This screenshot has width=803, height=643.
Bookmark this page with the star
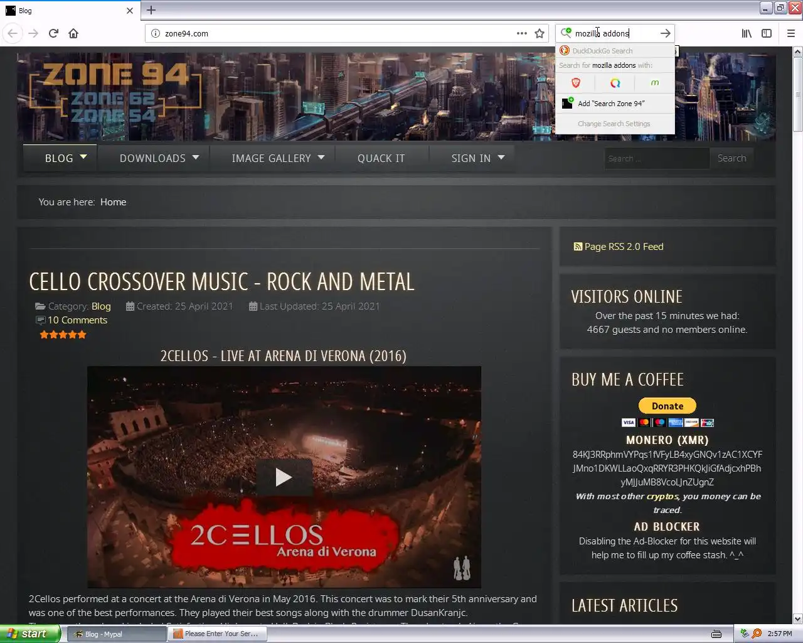point(540,33)
